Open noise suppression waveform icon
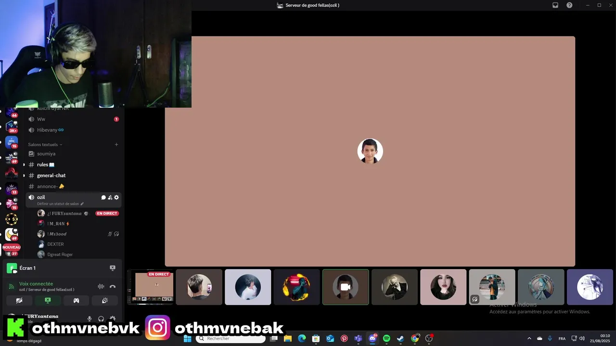This screenshot has width=616, height=346. tap(101, 286)
